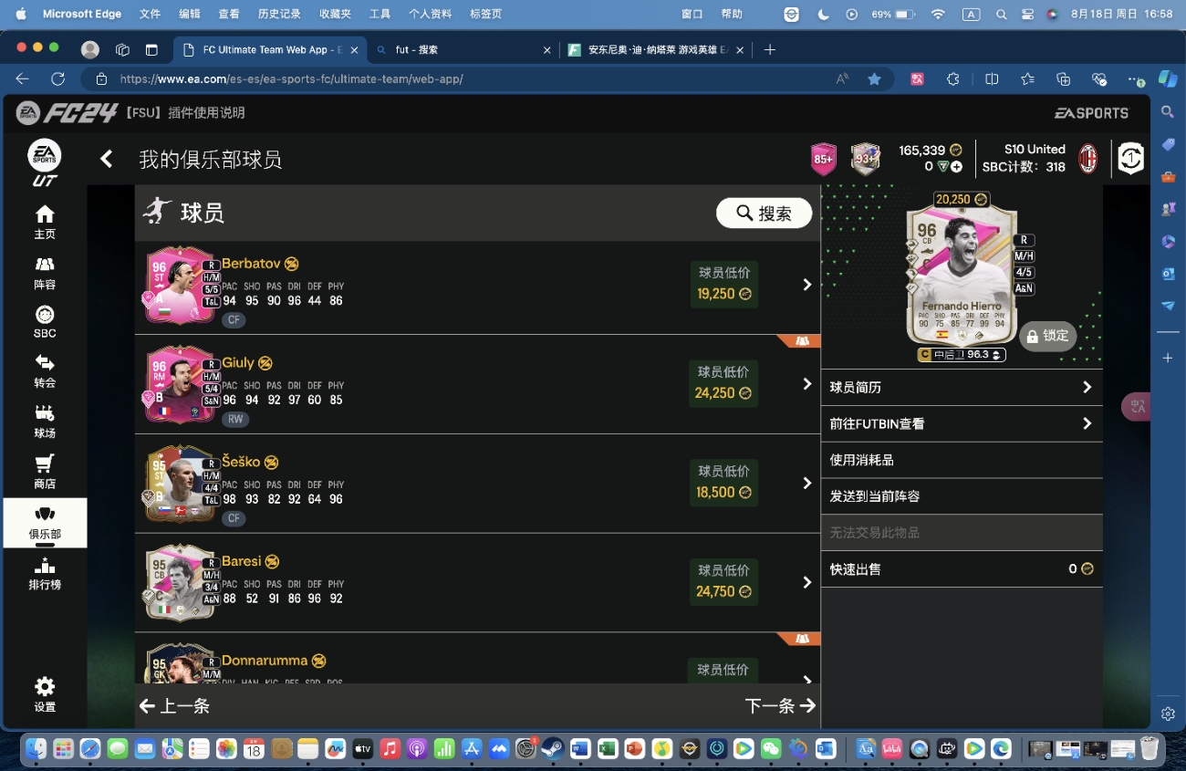Open Edge sidebar search icon
The image size is (1186, 771).
tap(1168, 112)
